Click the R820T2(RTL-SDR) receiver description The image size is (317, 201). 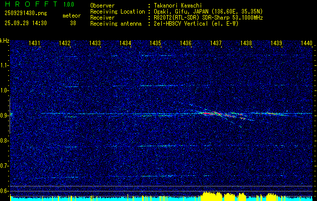point(208,18)
